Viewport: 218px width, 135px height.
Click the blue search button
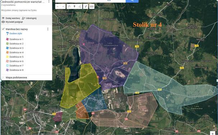click(132, 1)
